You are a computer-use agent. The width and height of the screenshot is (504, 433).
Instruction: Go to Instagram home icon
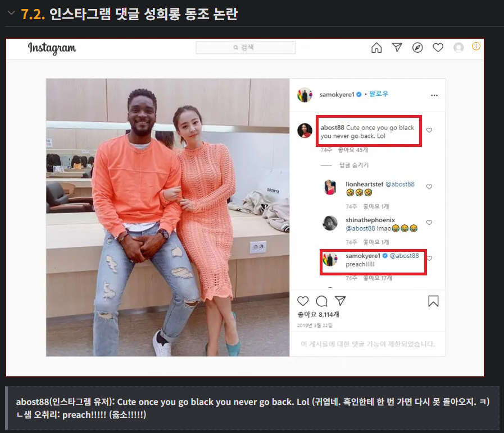376,48
